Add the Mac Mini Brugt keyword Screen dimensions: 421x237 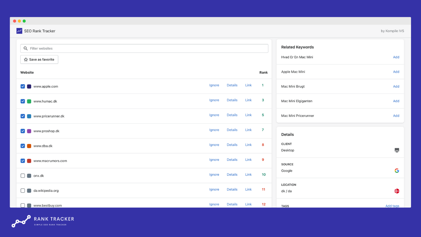(396, 86)
